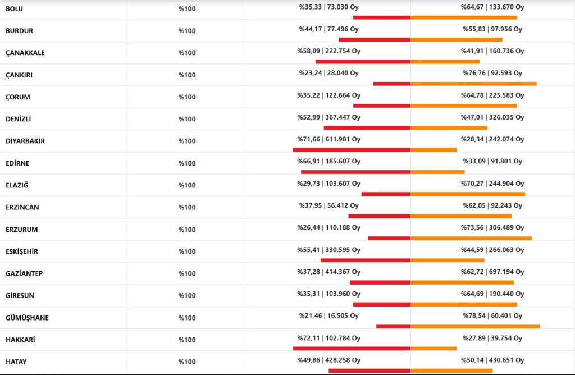
Task: Click the BOLU province name
Action: (x=14, y=9)
